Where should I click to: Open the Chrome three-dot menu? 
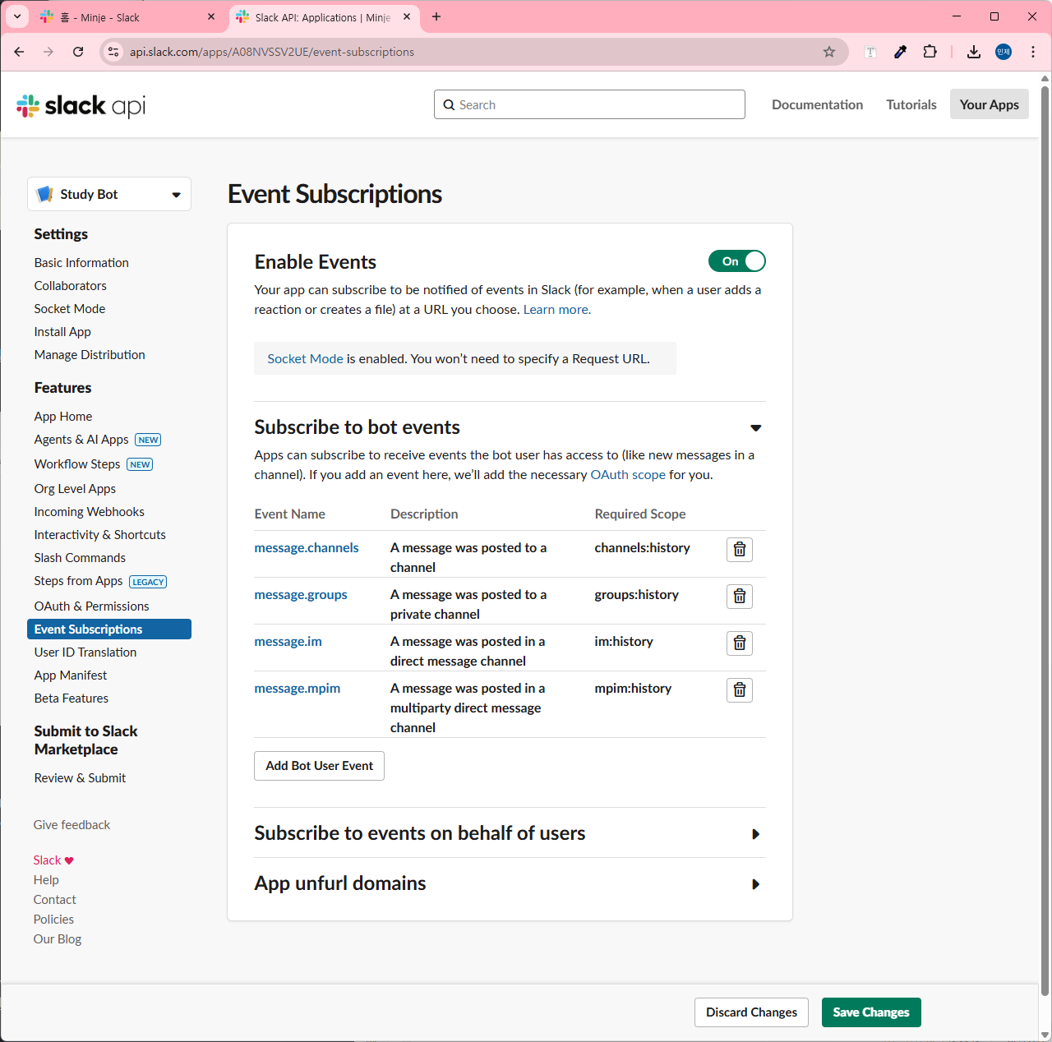point(1033,52)
